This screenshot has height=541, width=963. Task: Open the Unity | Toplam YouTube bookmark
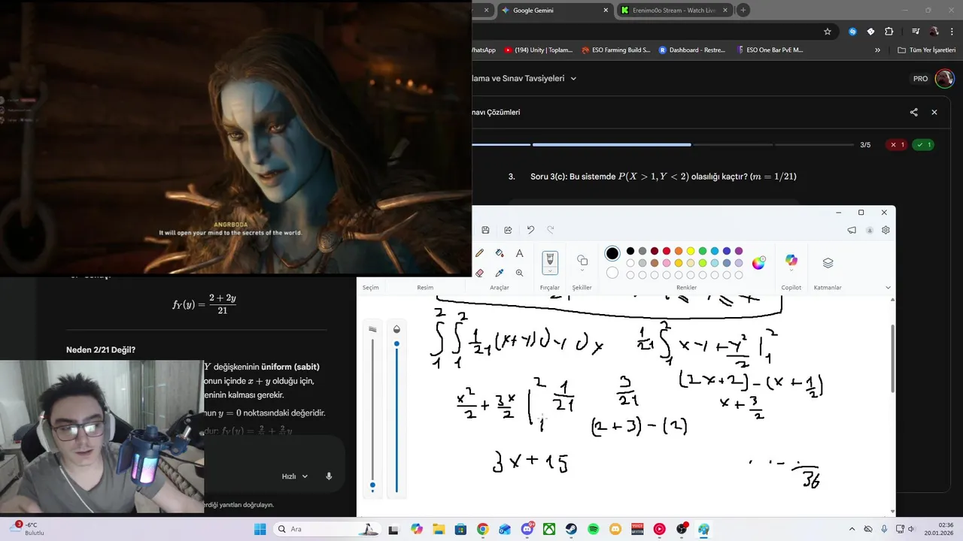539,50
